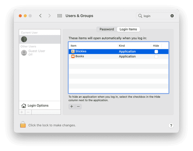
Task: Click the Guest User silhouette icon
Action: pos(24,53)
